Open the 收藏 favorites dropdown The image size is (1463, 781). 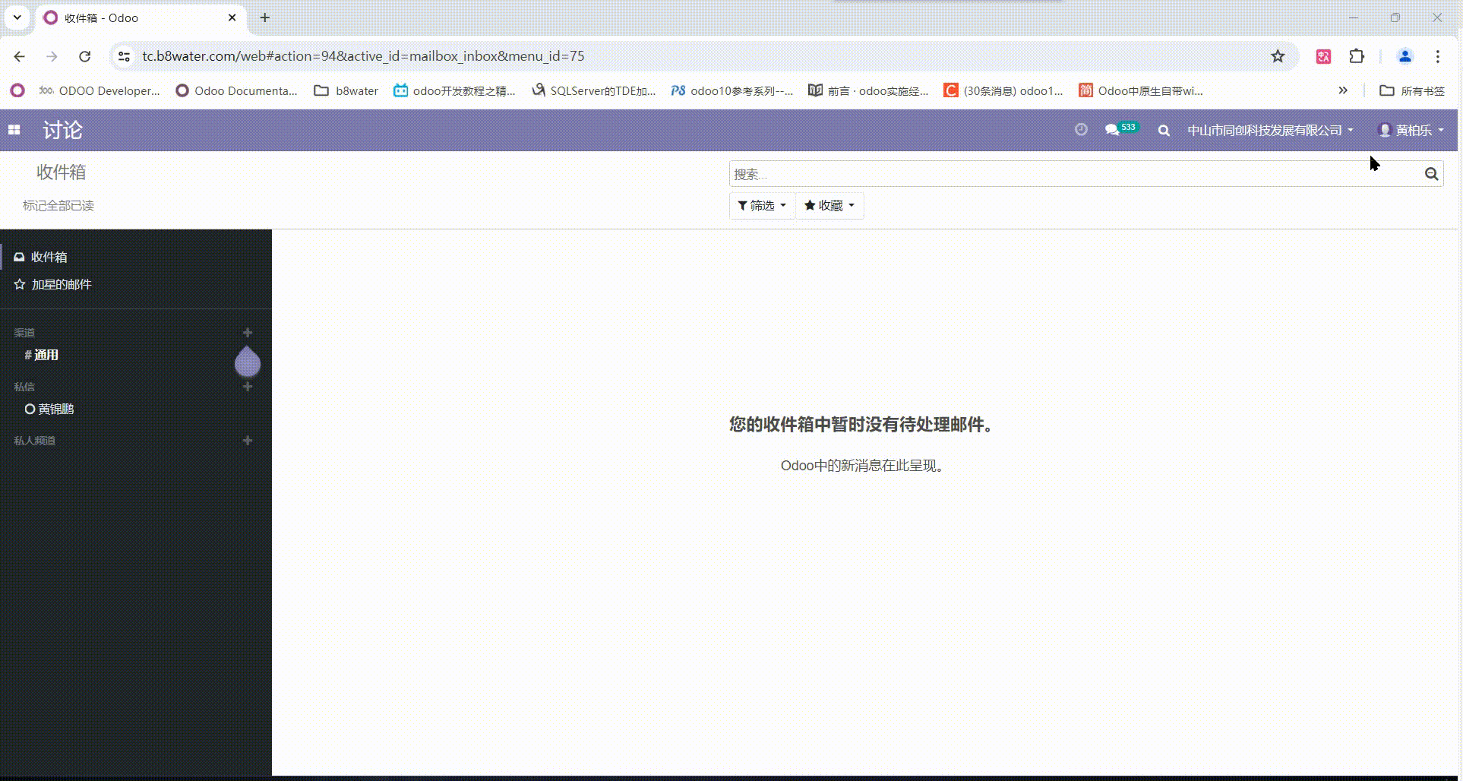(829, 205)
